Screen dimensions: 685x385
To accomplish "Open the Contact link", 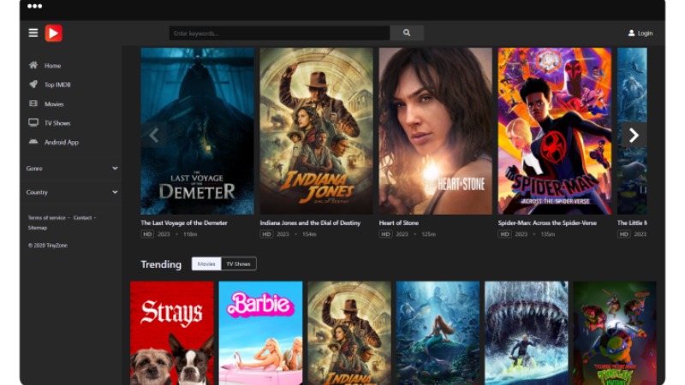I will tap(82, 218).
